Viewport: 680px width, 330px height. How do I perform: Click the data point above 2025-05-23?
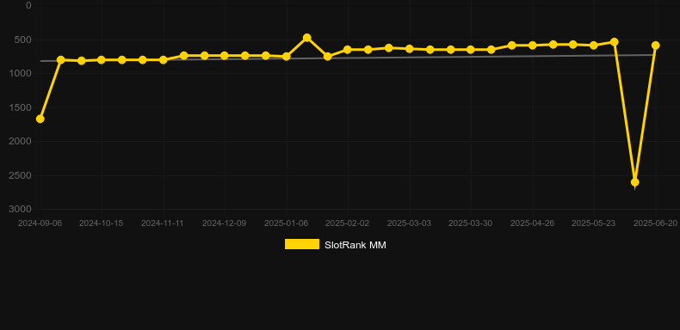594,46
